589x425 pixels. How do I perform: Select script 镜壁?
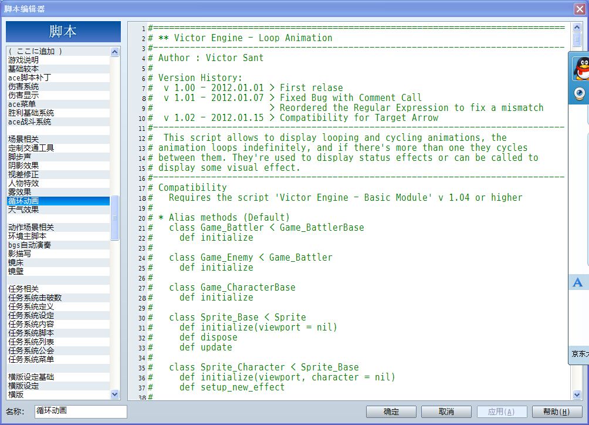coord(59,271)
